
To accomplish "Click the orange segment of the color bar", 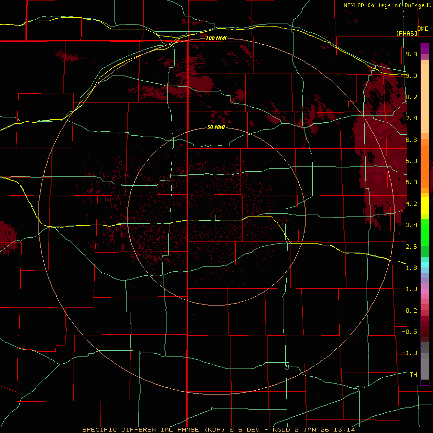I will (425, 166).
